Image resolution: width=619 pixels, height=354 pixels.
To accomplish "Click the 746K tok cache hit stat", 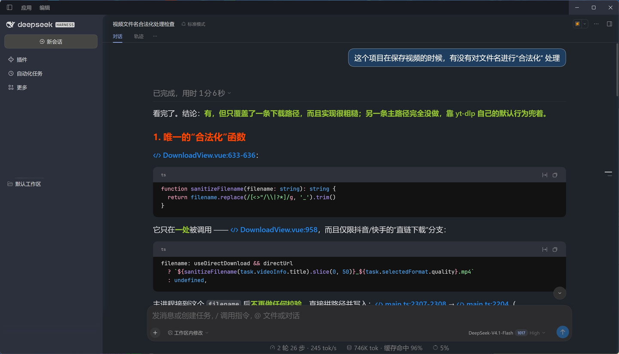I will [384, 348].
